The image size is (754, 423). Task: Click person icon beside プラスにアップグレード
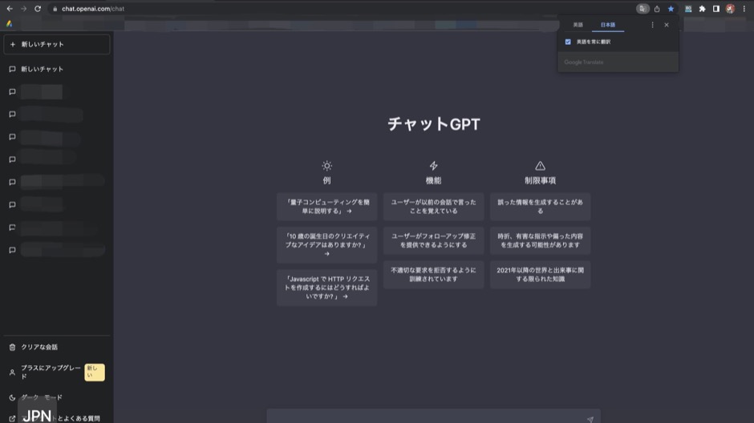[12, 372]
